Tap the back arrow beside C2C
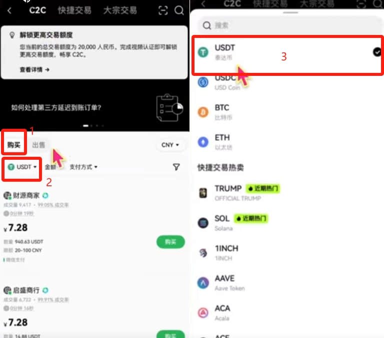The height and width of the screenshot is (338, 384). (9, 10)
